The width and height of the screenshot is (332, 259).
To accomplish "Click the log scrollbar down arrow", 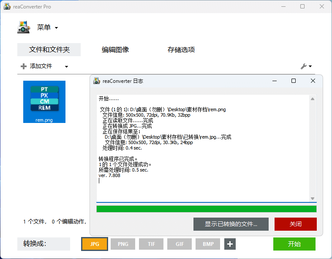I will [x=313, y=199].
